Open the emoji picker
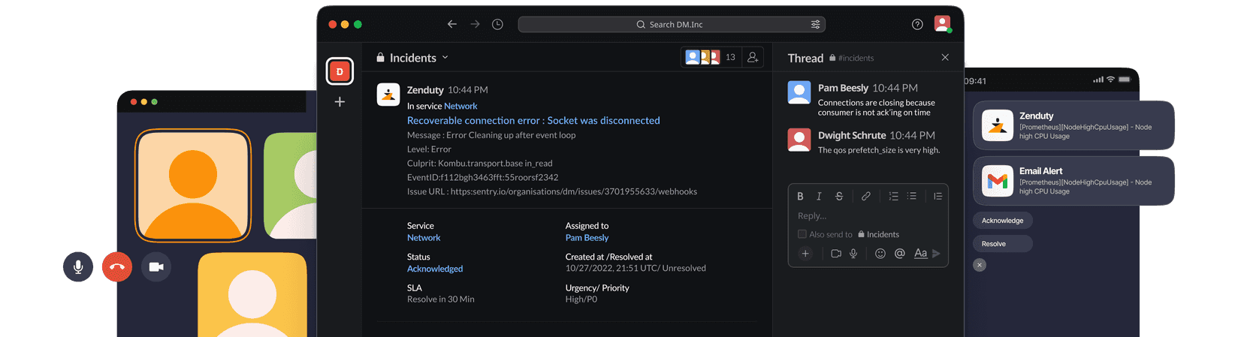 (x=880, y=254)
